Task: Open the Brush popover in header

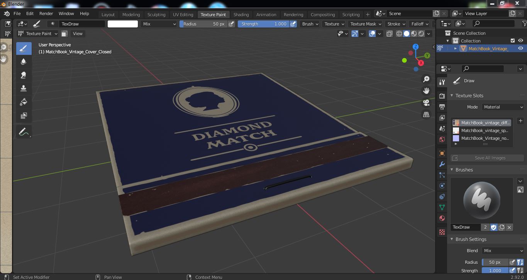Action: point(310,24)
